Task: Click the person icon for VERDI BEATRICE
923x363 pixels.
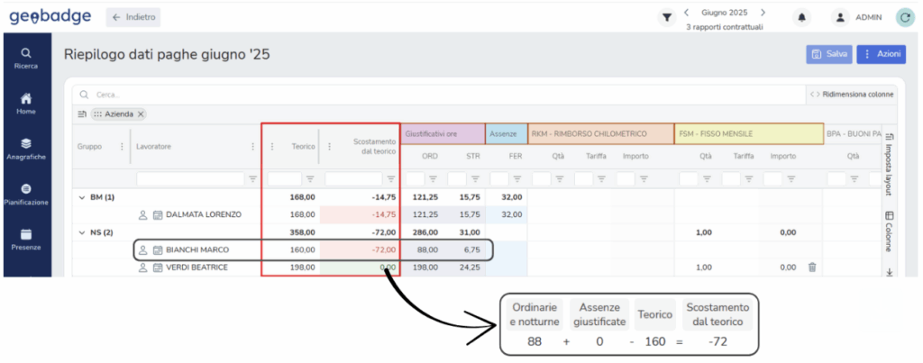Action: pyautogui.click(x=143, y=268)
